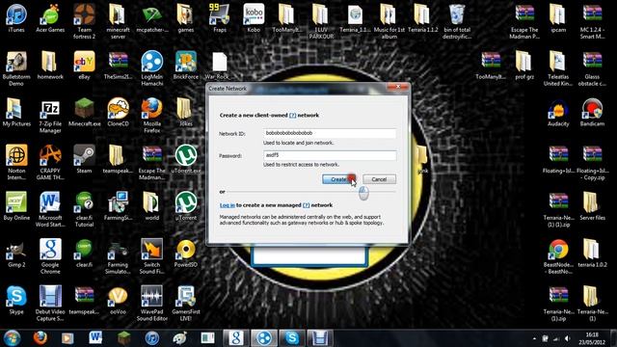The width and height of the screenshot is (617, 347).
Task: Select the WavePad Sound Editor icon
Action: pos(152,304)
